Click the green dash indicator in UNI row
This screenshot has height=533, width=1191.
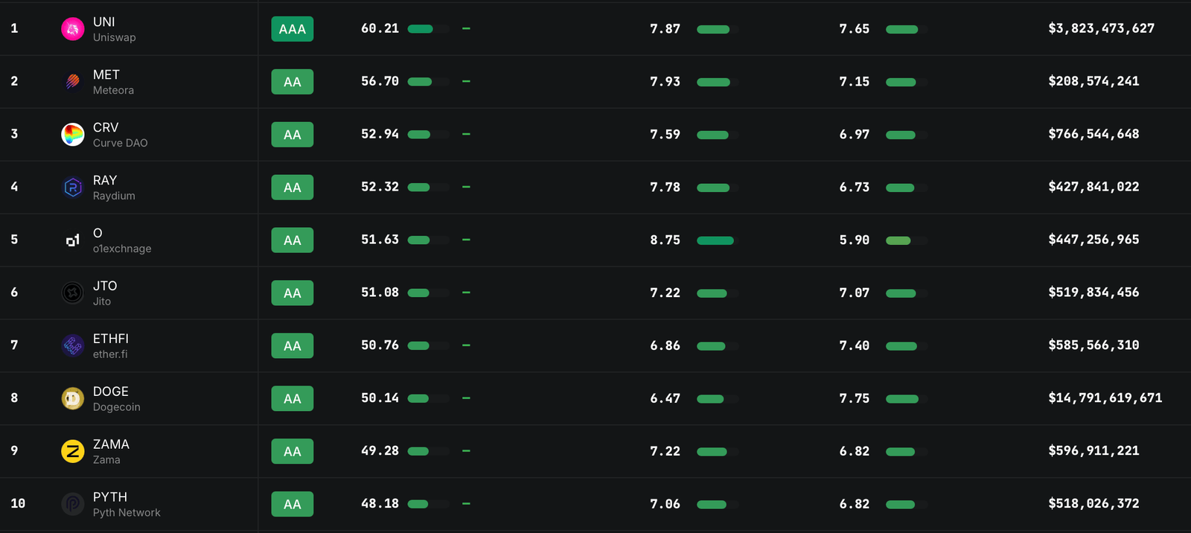pyautogui.click(x=466, y=28)
